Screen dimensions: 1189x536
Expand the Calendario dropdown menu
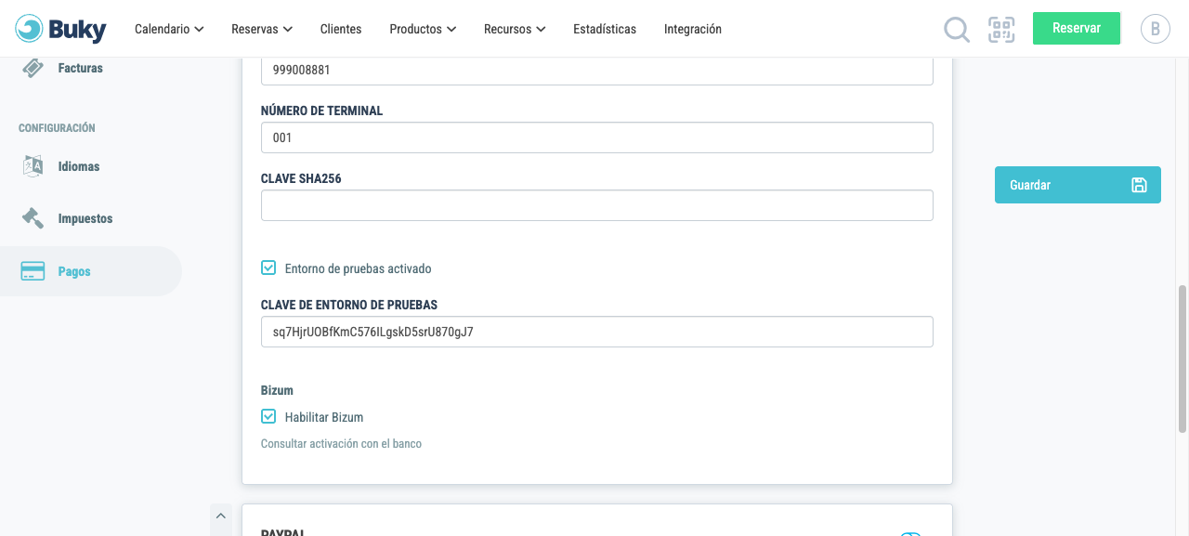coord(169,29)
